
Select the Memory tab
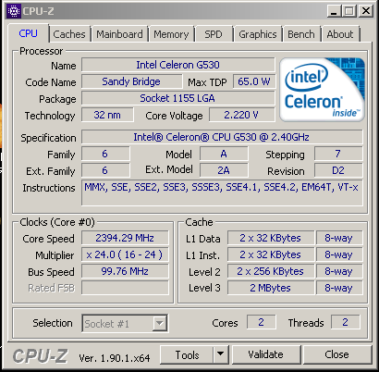point(171,34)
